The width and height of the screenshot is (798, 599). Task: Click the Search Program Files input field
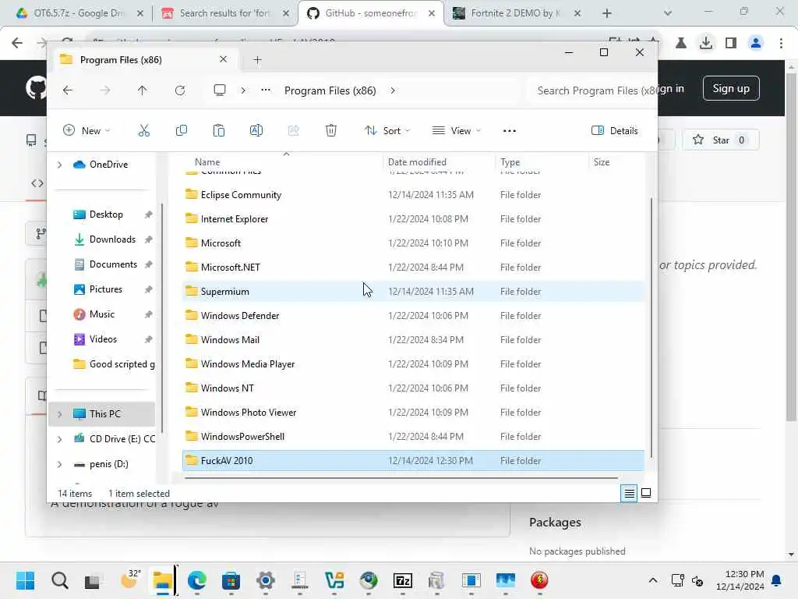(x=592, y=90)
